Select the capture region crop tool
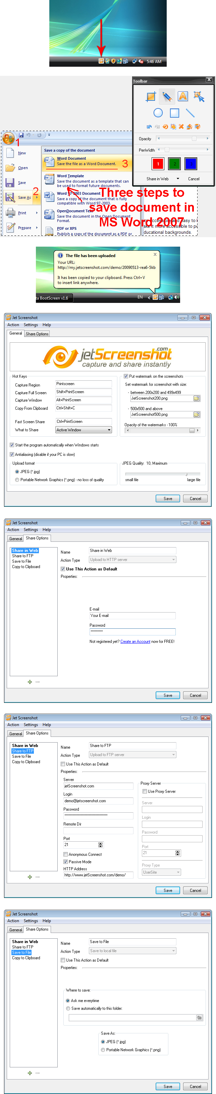Viewport: 216px width, 1094px height. 151,97
